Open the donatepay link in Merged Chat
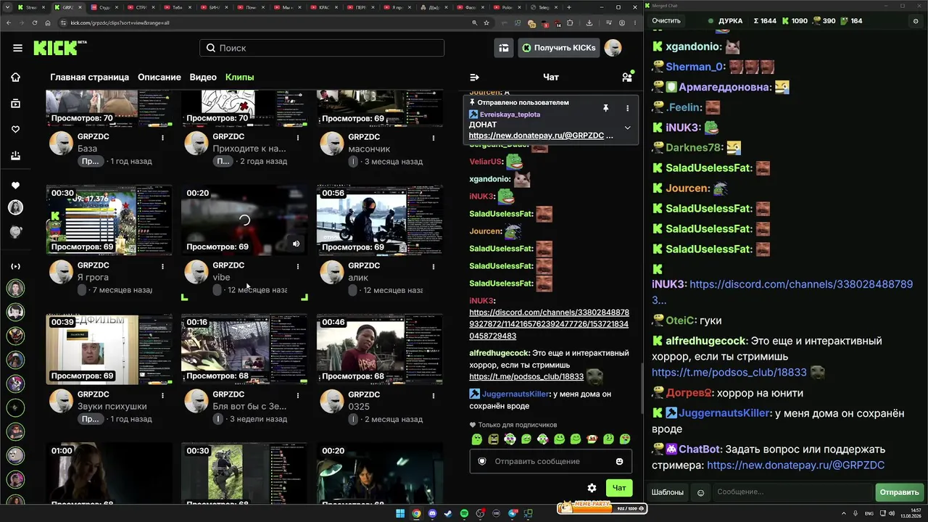Screen dimensions: 928x522 pyautogui.click(x=795, y=465)
